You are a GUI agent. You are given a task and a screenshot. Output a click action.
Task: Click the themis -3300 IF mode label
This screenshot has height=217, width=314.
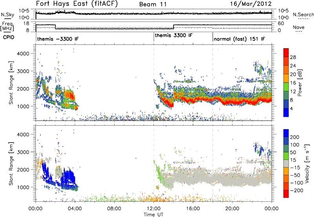(x=58, y=39)
